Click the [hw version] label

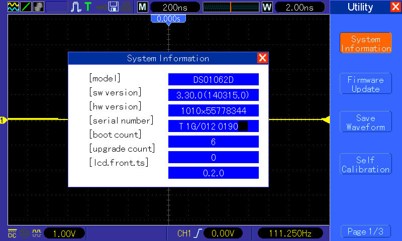[x=115, y=106]
